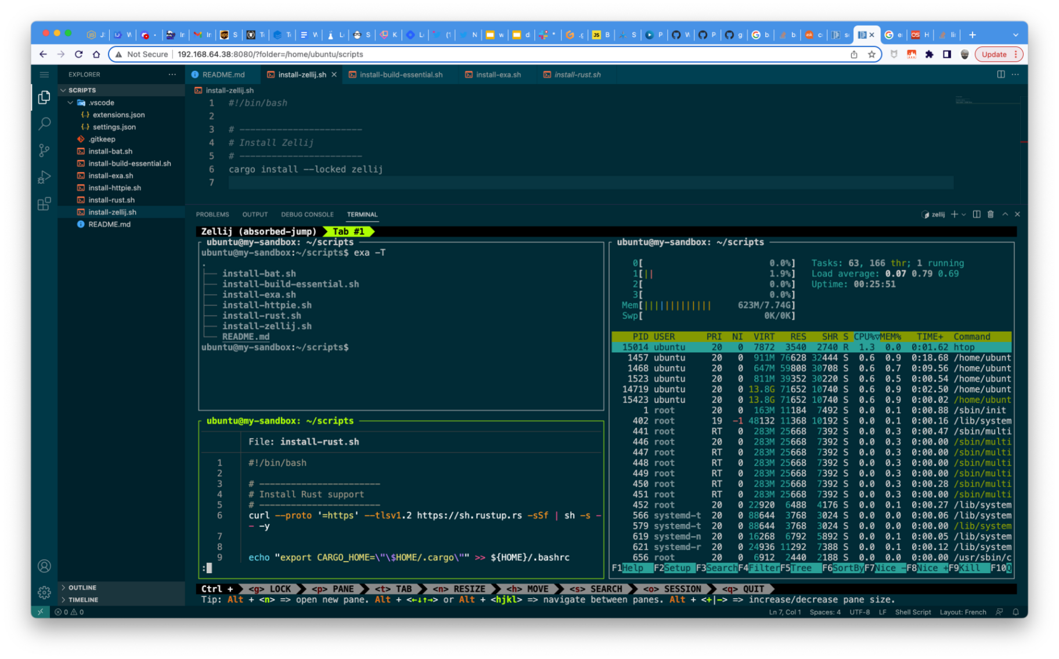Open extensions.json in the explorer

(121, 114)
